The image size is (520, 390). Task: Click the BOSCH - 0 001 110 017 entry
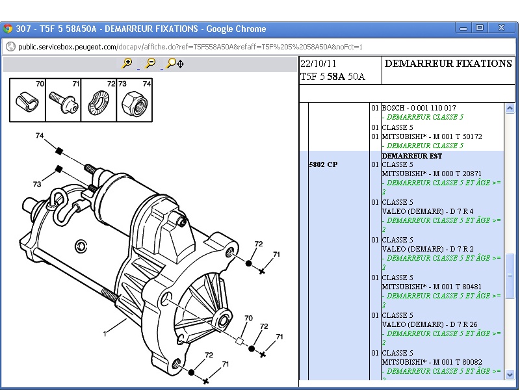click(419, 108)
